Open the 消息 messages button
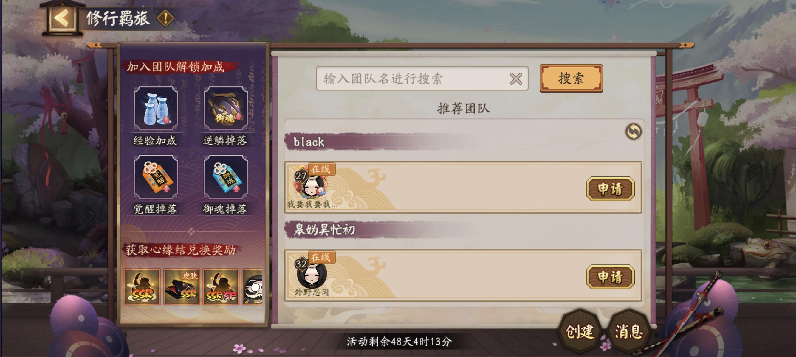The height and width of the screenshot is (357, 796). [x=629, y=332]
